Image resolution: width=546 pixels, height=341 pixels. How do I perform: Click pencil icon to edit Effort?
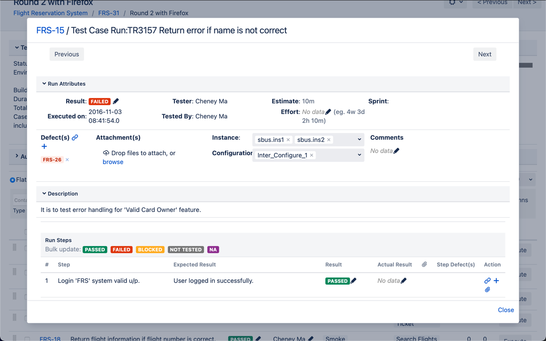click(328, 112)
